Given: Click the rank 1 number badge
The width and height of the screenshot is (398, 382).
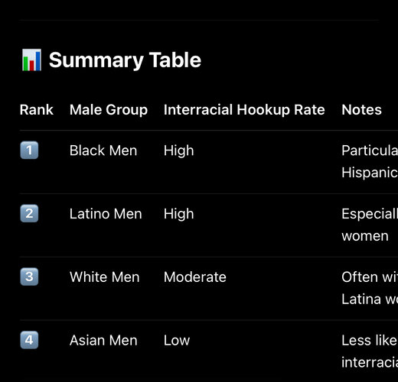Looking at the screenshot, I should pos(29,151).
